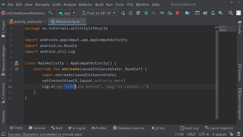Viewport: 243px width, 137px height.
Task: Toggle the Structure side panel
Action: (x=3, y=93)
